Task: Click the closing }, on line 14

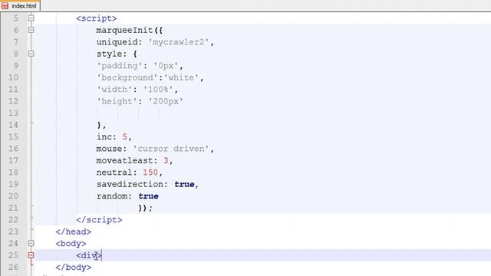Action: click(101, 125)
